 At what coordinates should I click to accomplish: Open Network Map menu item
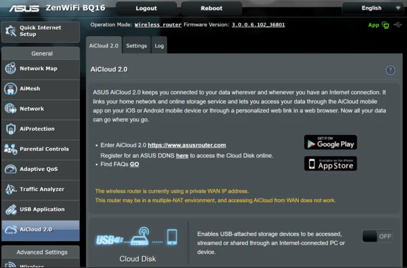point(41,69)
